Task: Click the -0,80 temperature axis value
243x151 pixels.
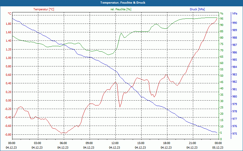Action: 8,134
